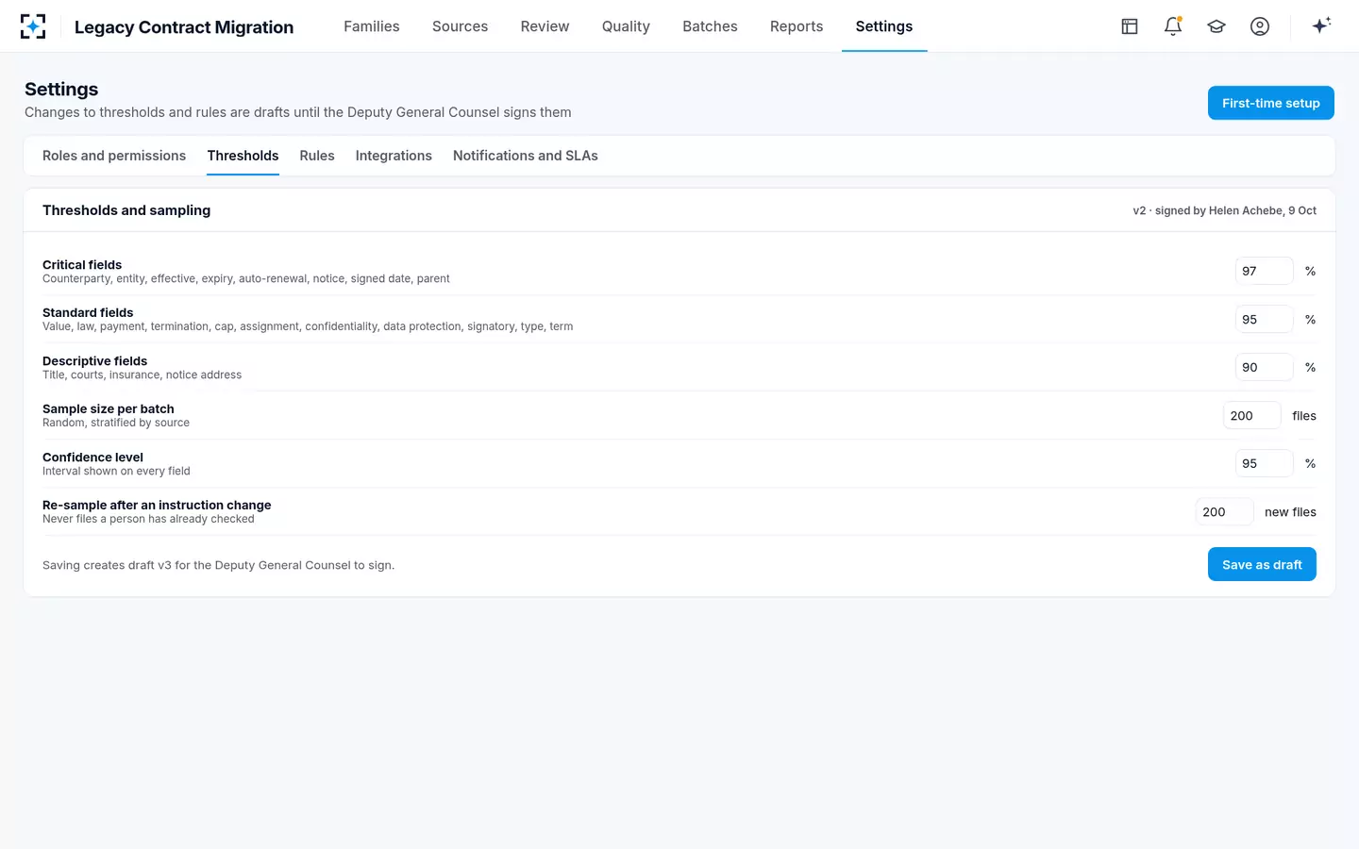Edit the Standard fields threshold value
This screenshot has height=849, width=1359.
1264,320
